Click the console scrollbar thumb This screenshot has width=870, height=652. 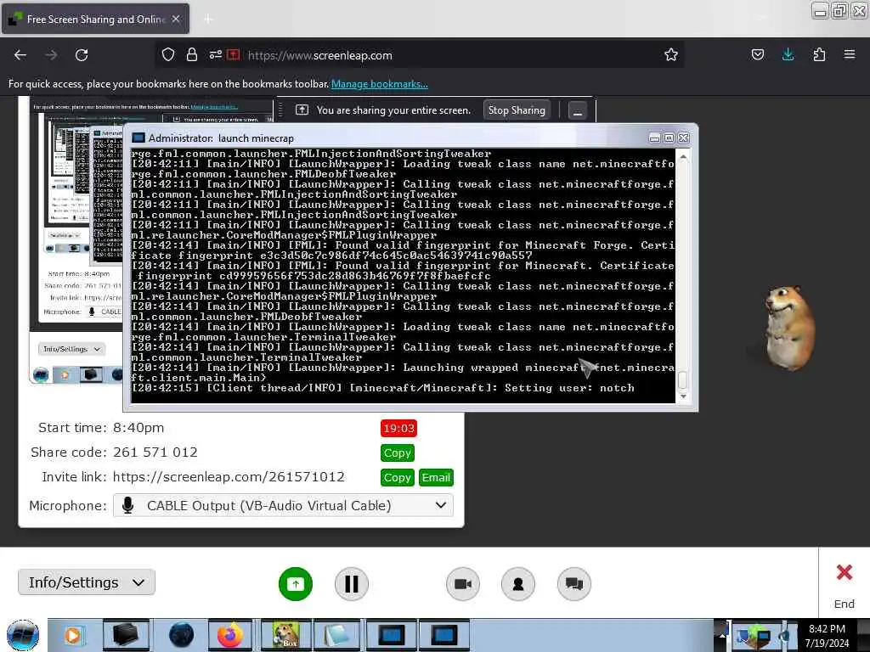point(683,380)
